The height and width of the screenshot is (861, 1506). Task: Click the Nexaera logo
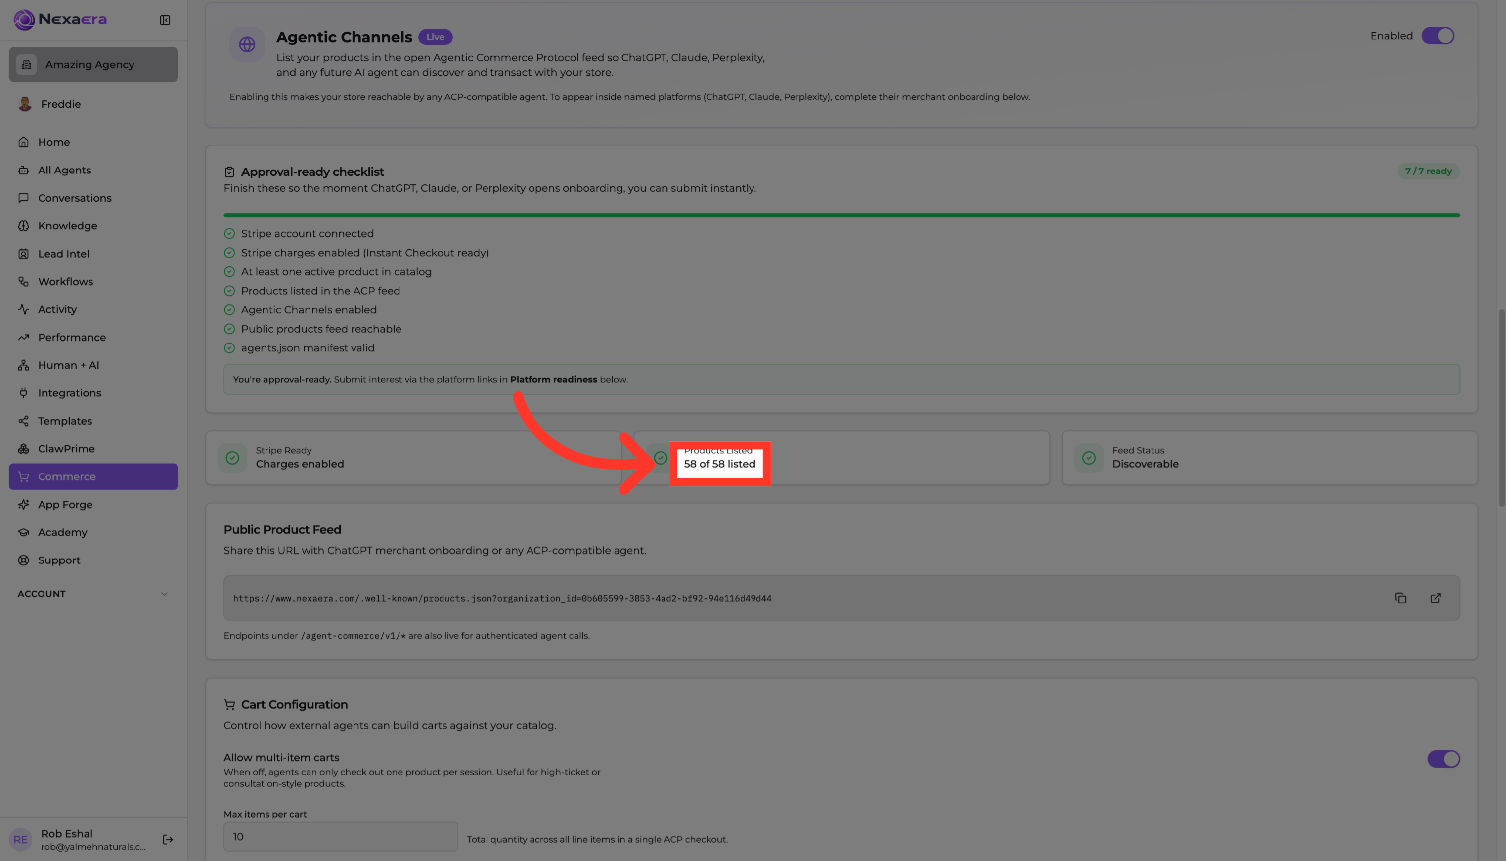[60, 19]
